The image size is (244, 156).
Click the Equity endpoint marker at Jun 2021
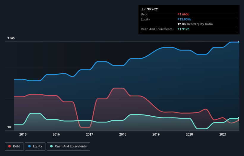(239, 42)
